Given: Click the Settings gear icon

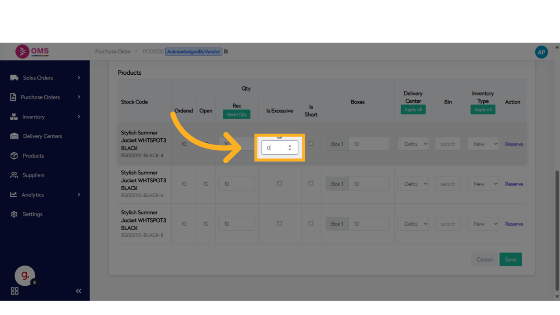Looking at the screenshot, I should (x=14, y=214).
